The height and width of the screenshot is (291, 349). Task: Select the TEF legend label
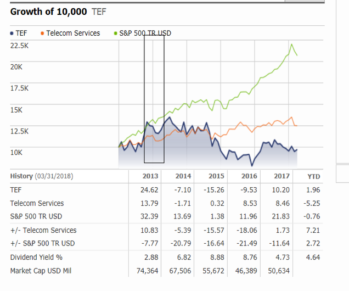(x=21, y=33)
